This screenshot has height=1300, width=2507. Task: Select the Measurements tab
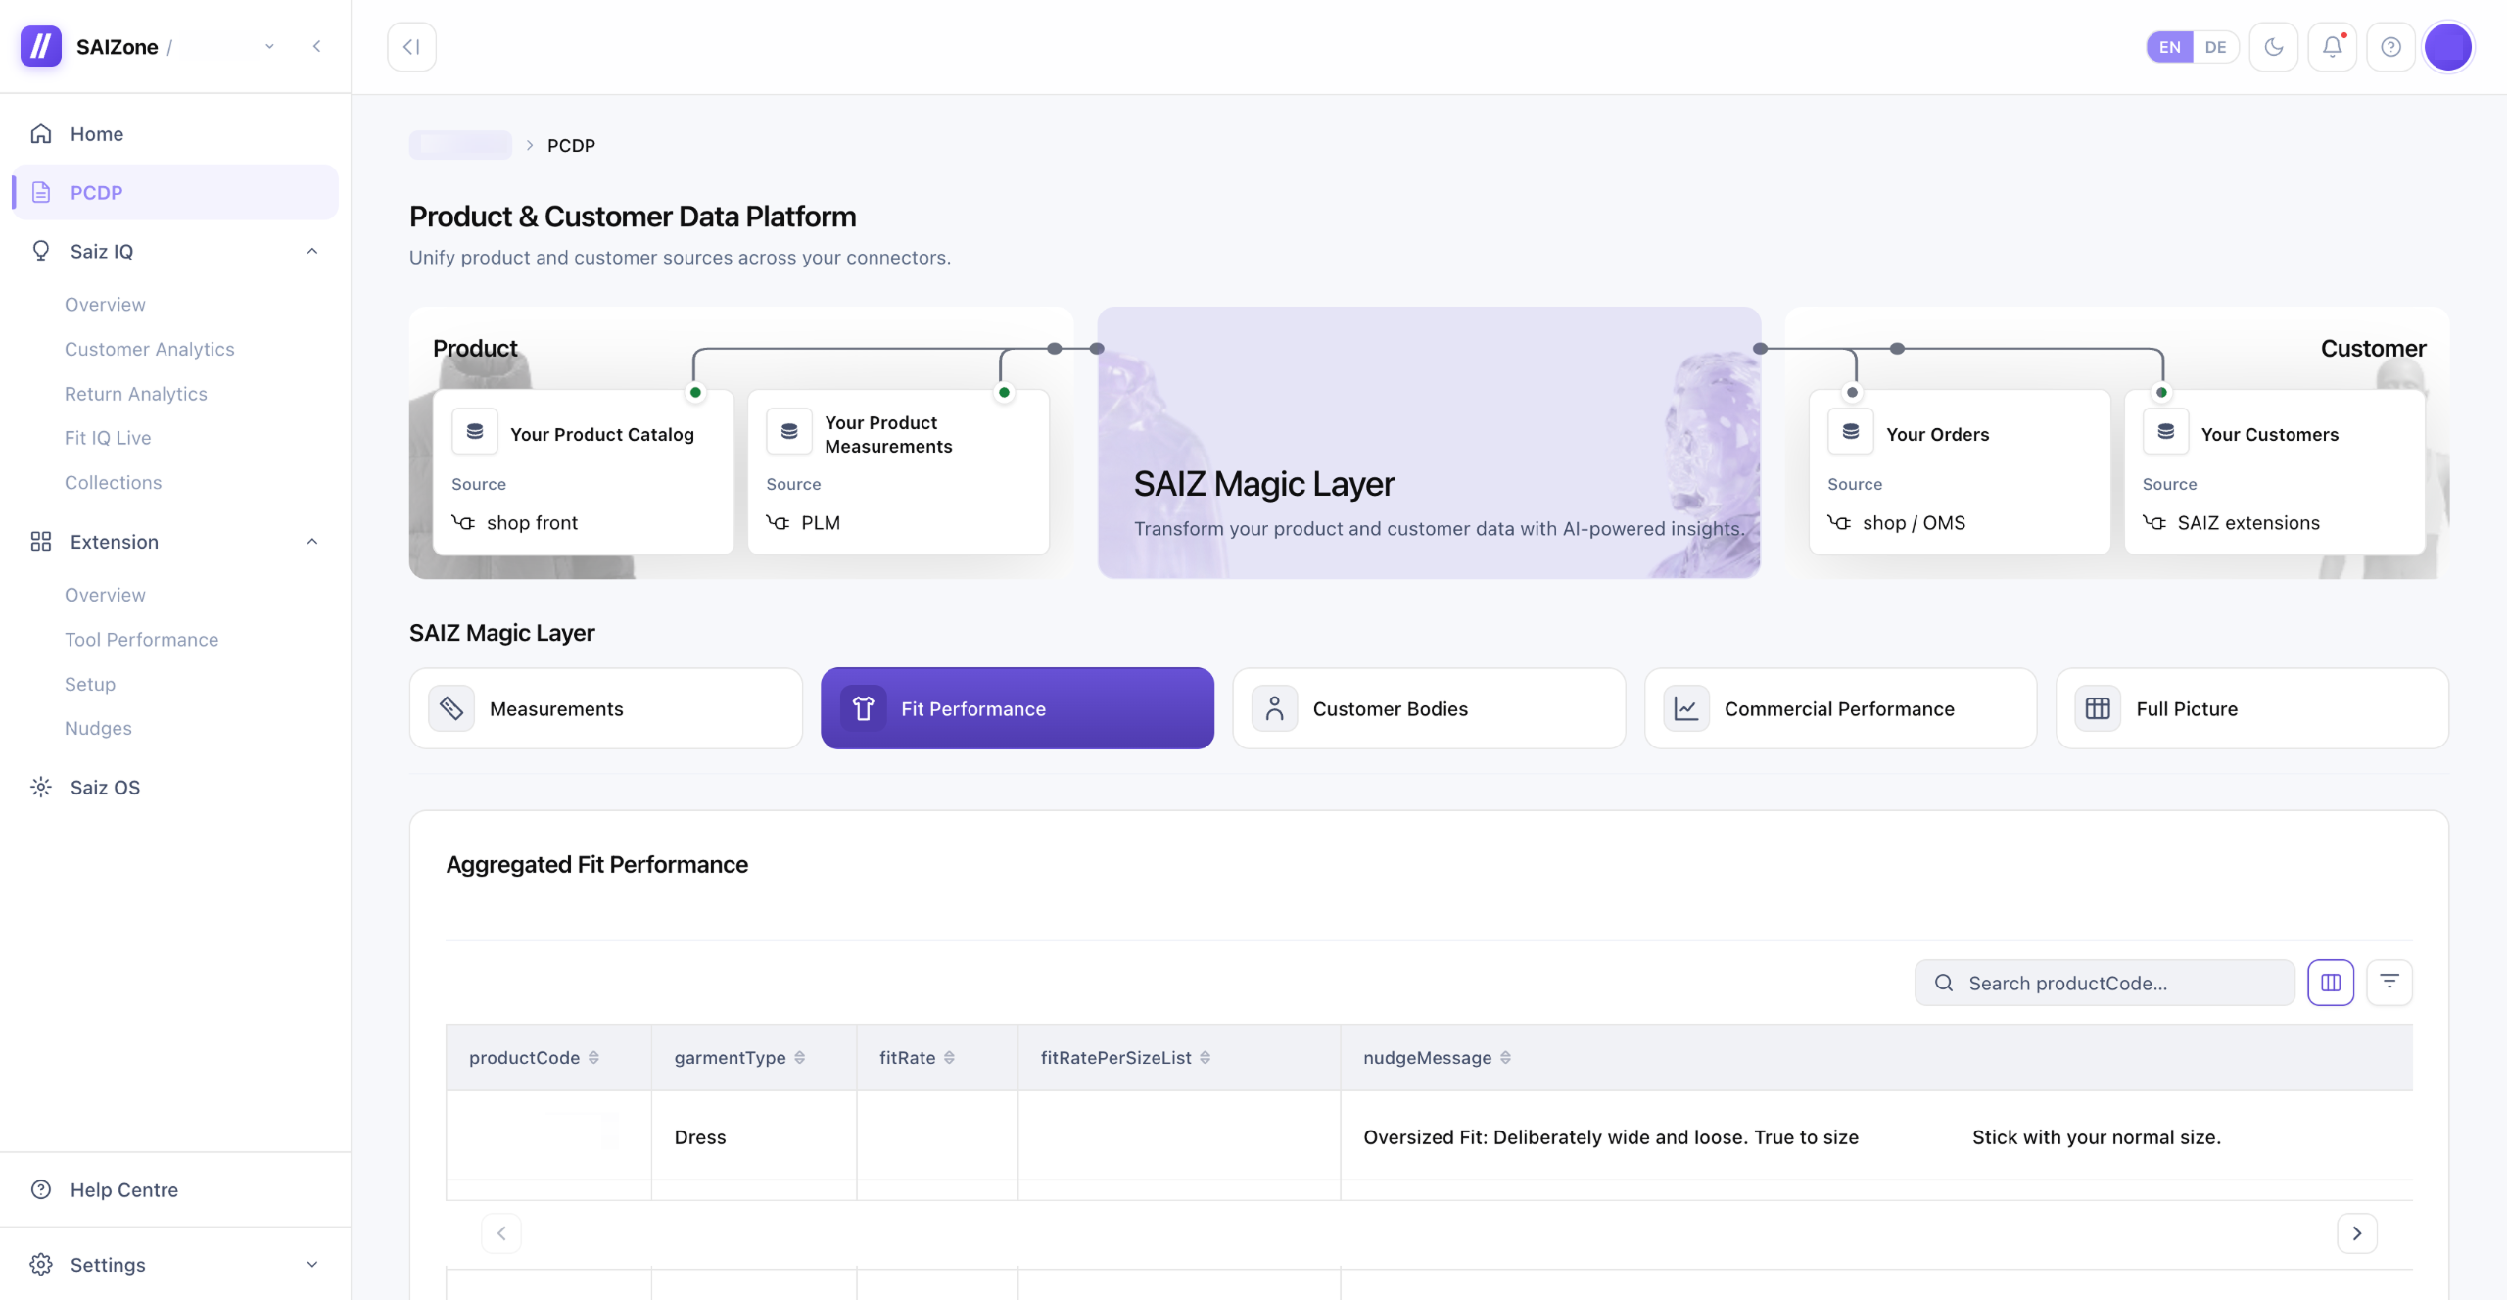point(606,708)
